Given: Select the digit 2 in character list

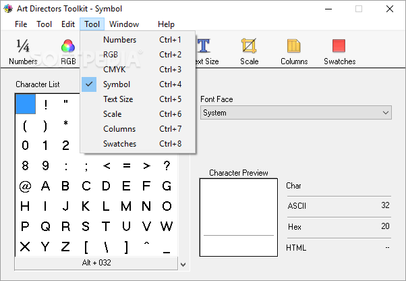Looking at the screenshot, I should tap(66, 145).
